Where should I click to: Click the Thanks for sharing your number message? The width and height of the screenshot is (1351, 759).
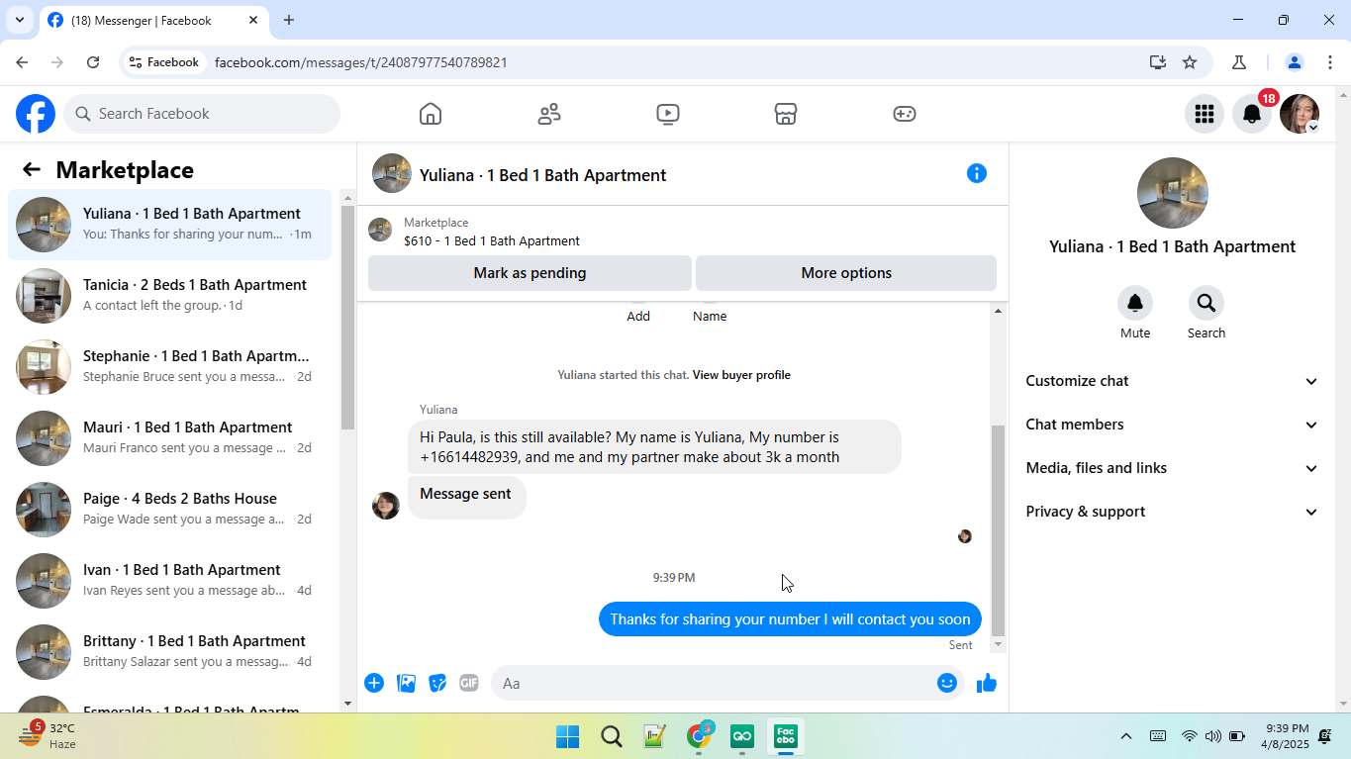(790, 619)
